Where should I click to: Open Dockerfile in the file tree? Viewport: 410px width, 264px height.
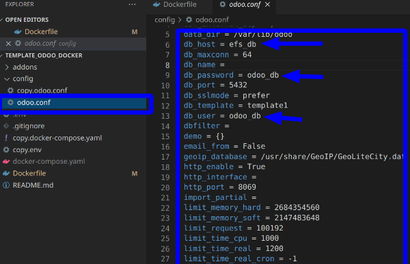click(29, 173)
